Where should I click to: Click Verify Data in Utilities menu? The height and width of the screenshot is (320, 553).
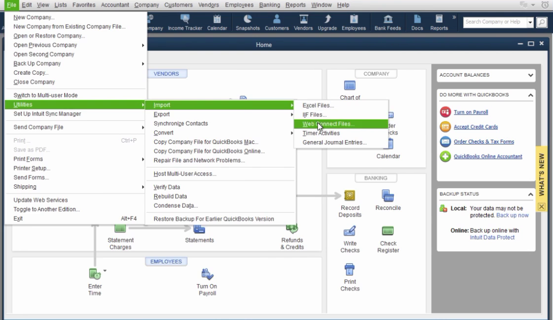click(220, 187)
